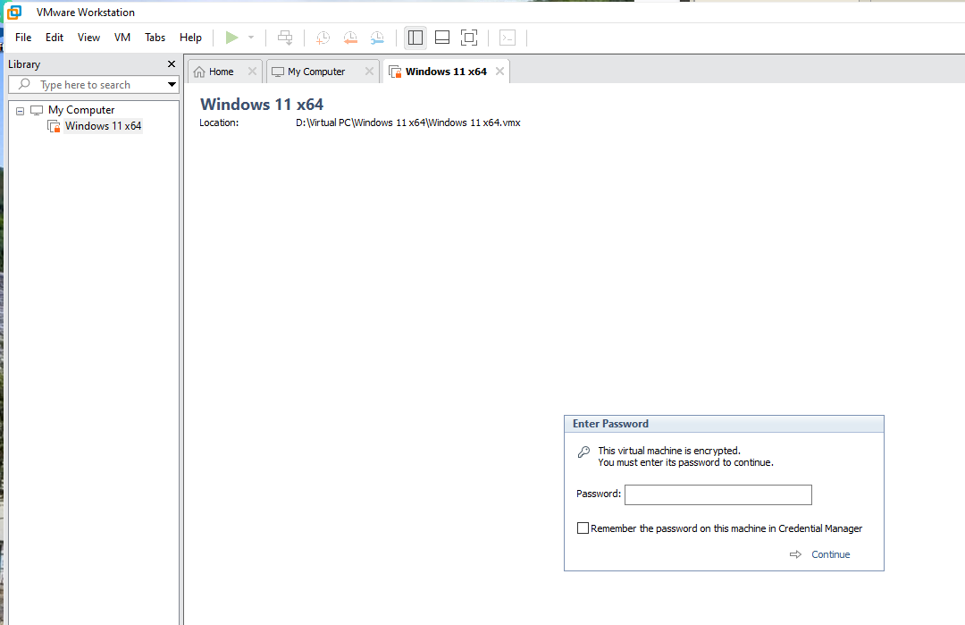Click the Windows 11 x64 heading title

pyautogui.click(x=262, y=104)
